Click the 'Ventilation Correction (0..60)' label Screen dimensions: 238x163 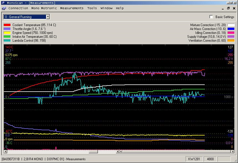tap(207, 41)
